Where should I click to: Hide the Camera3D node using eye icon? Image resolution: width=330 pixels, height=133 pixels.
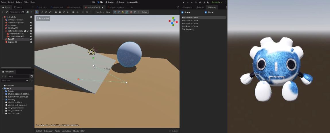coord(31,42)
